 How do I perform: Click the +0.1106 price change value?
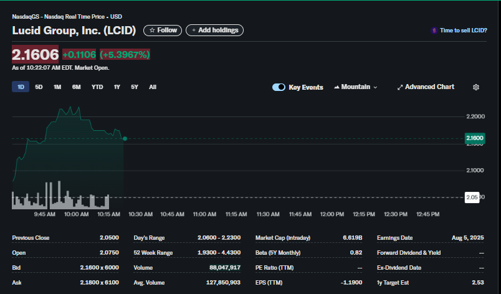click(x=79, y=55)
